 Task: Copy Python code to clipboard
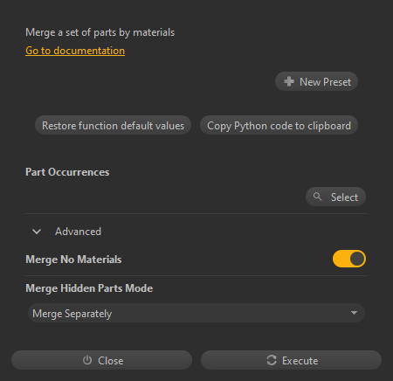tap(279, 125)
